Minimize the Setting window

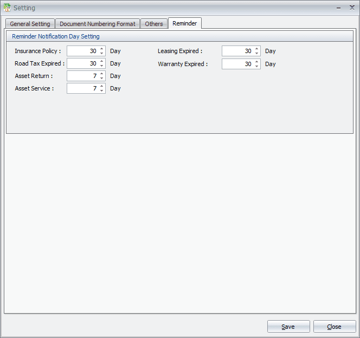(339, 8)
